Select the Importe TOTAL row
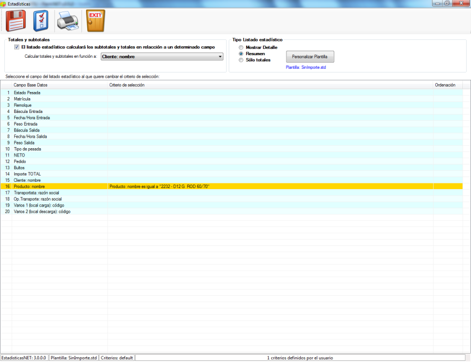471x362 pixels. [27, 174]
